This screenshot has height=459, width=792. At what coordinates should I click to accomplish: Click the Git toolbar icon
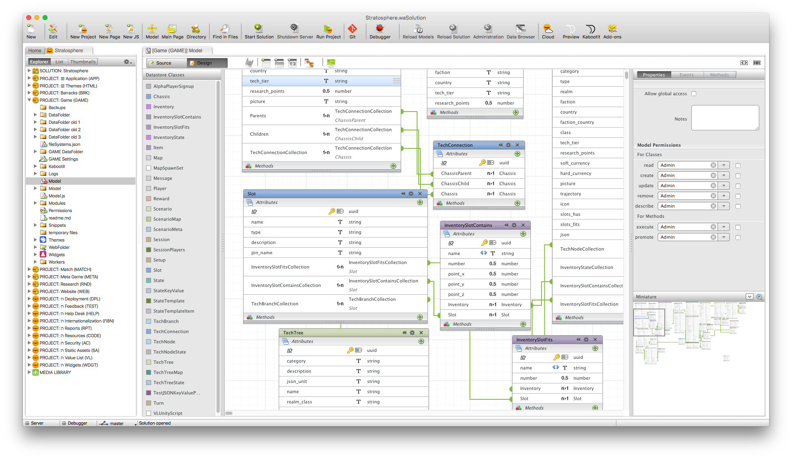352,29
